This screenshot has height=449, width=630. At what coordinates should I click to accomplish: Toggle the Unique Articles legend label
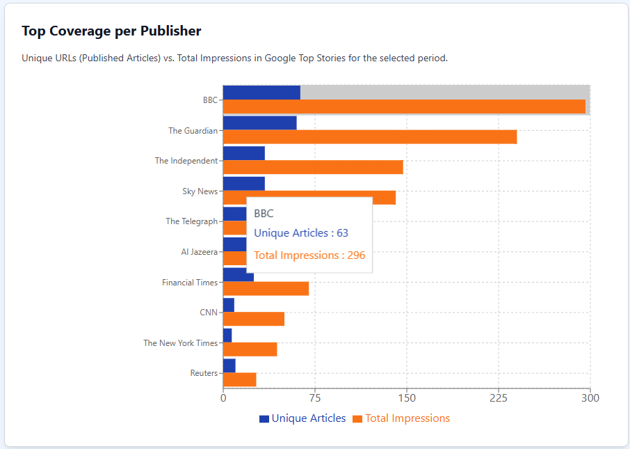[309, 418]
